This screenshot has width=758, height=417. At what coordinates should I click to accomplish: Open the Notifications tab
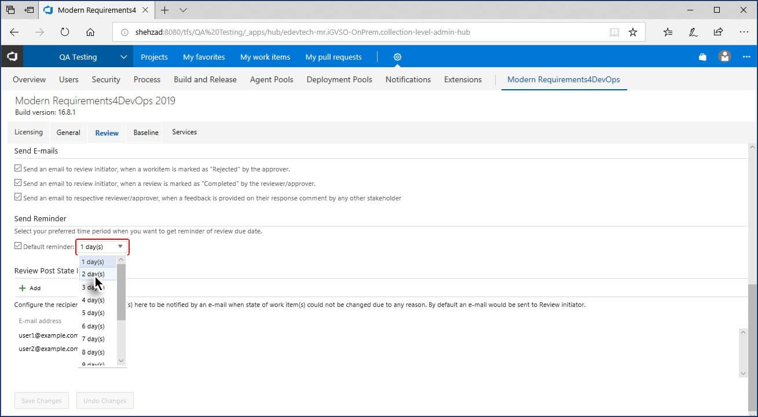coord(408,79)
